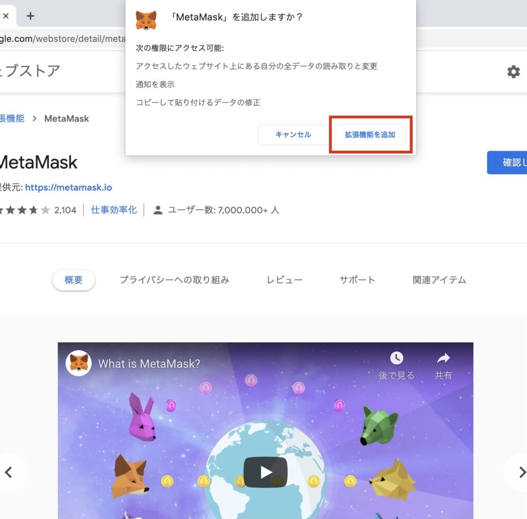Click the コピーして貼り付けるデータの修正 permission text
Image resolution: width=527 pixels, height=519 pixels.
coord(198,102)
